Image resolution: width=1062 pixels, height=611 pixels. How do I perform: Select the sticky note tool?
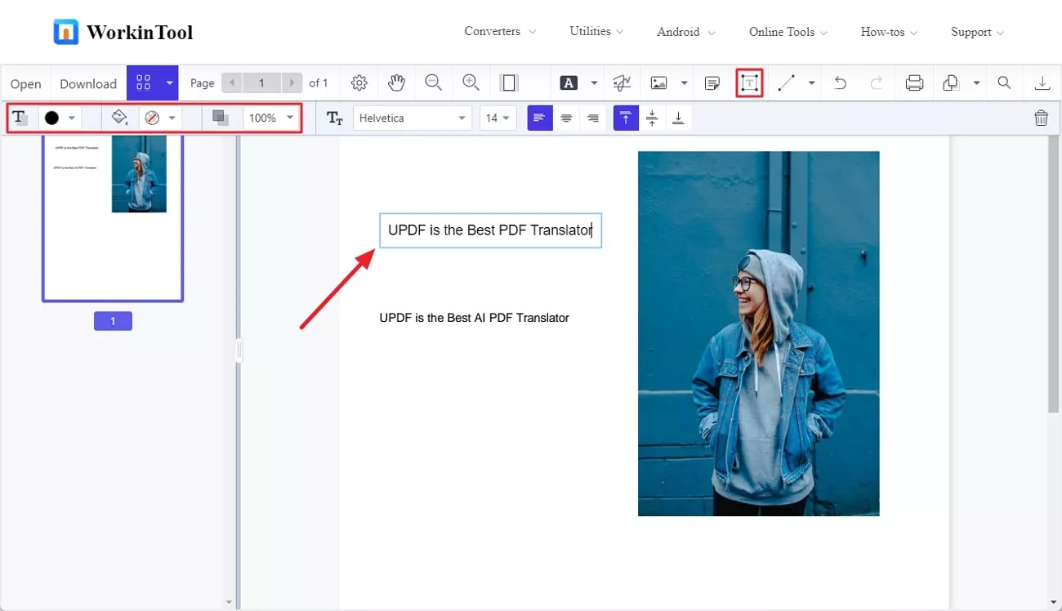712,83
